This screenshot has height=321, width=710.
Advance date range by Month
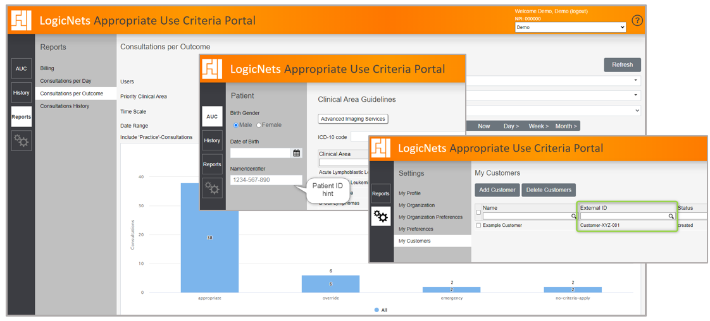coord(566,126)
